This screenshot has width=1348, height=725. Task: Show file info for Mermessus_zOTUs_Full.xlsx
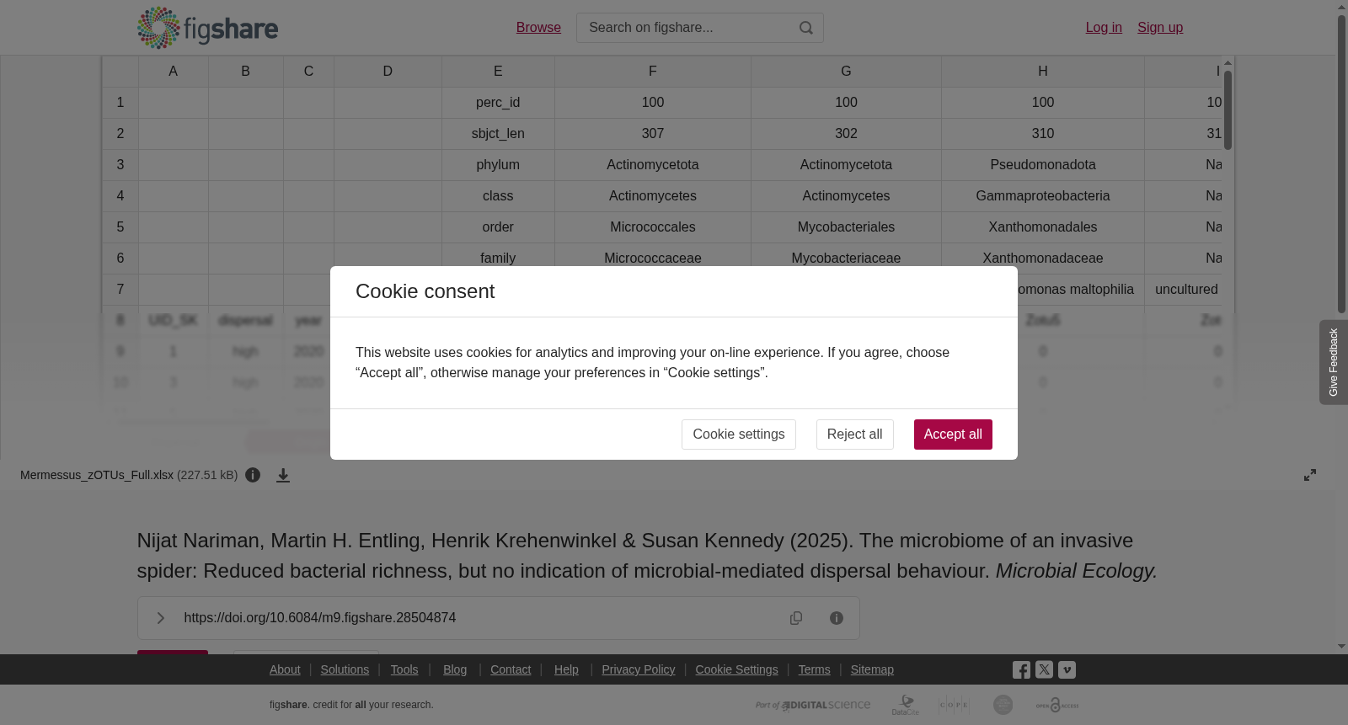click(253, 475)
